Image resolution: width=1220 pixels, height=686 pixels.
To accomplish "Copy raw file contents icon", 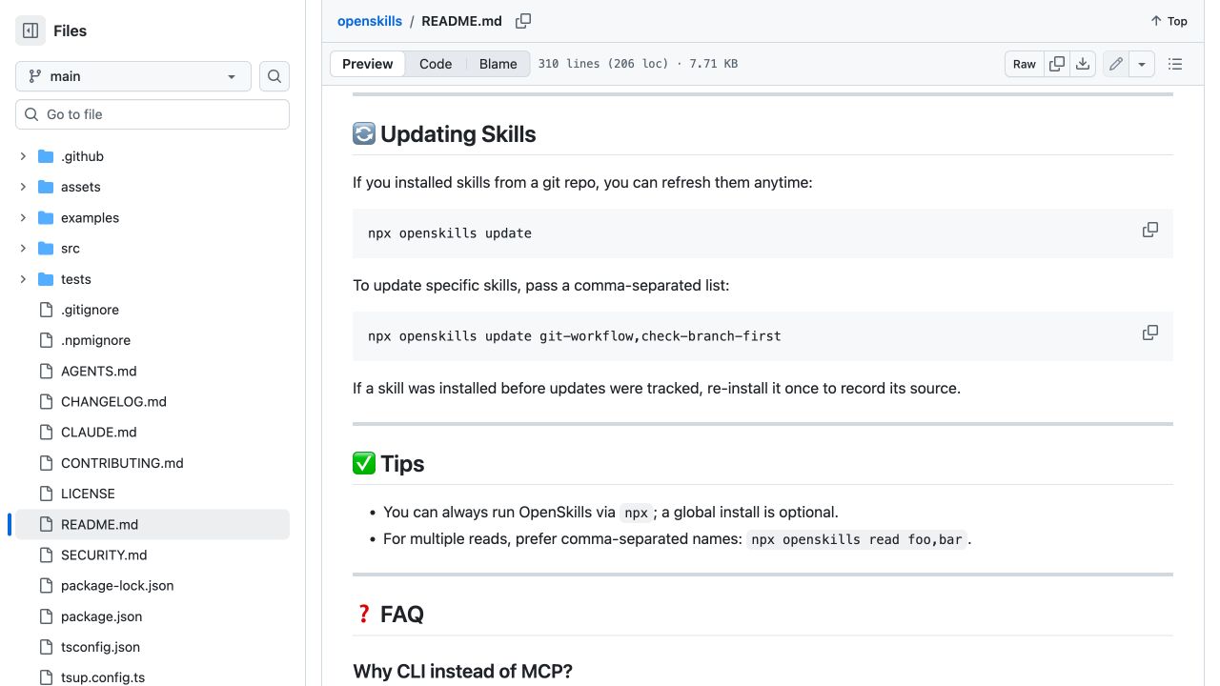I will coord(1056,64).
